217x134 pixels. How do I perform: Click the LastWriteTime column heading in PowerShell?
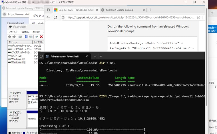[x=88, y=78]
